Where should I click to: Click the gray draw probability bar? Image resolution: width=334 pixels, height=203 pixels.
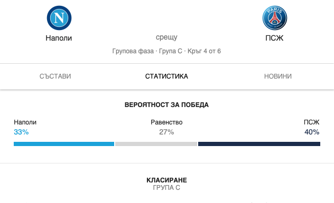click(x=156, y=144)
